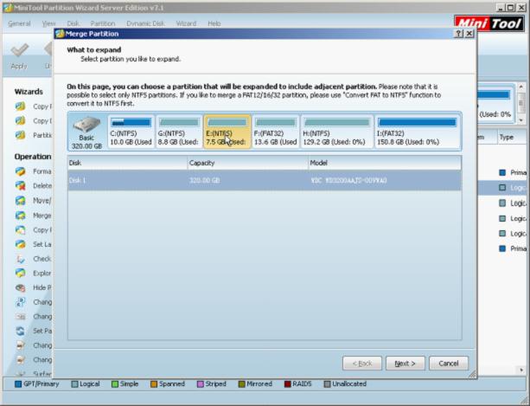Viewport: 530px width, 406px height.
Task: Click the Apply checkmark icon in toolbar
Action: coord(19,50)
